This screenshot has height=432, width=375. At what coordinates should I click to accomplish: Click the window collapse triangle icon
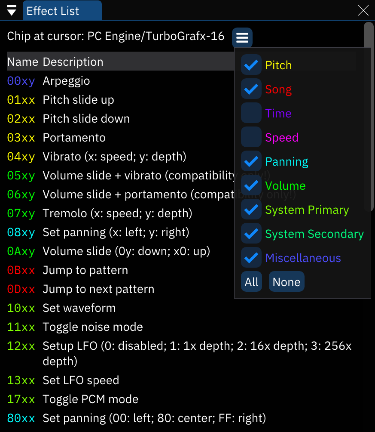point(11,10)
